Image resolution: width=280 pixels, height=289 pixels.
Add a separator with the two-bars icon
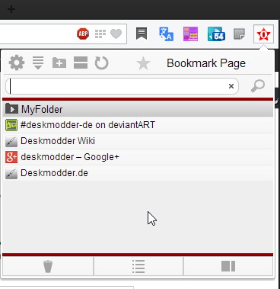(x=81, y=63)
